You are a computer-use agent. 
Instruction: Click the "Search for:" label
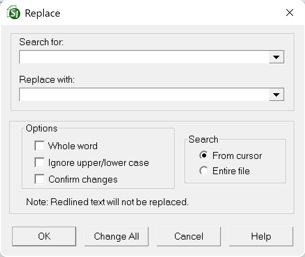[x=42, y=42]
